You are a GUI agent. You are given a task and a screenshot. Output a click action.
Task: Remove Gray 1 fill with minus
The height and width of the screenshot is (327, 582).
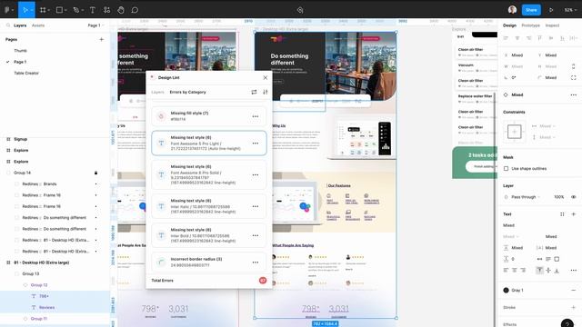click(573, 291)
